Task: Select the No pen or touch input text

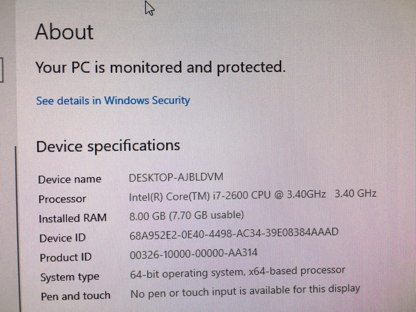Action: click(x=245, y=291)
